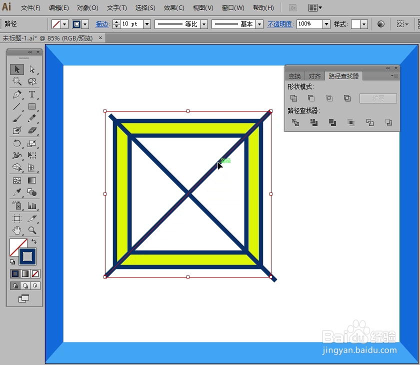The width and height of the screenshot is (420, 365).
Task: Select the Eyedropper tool
Action: (x=17, y=192)
